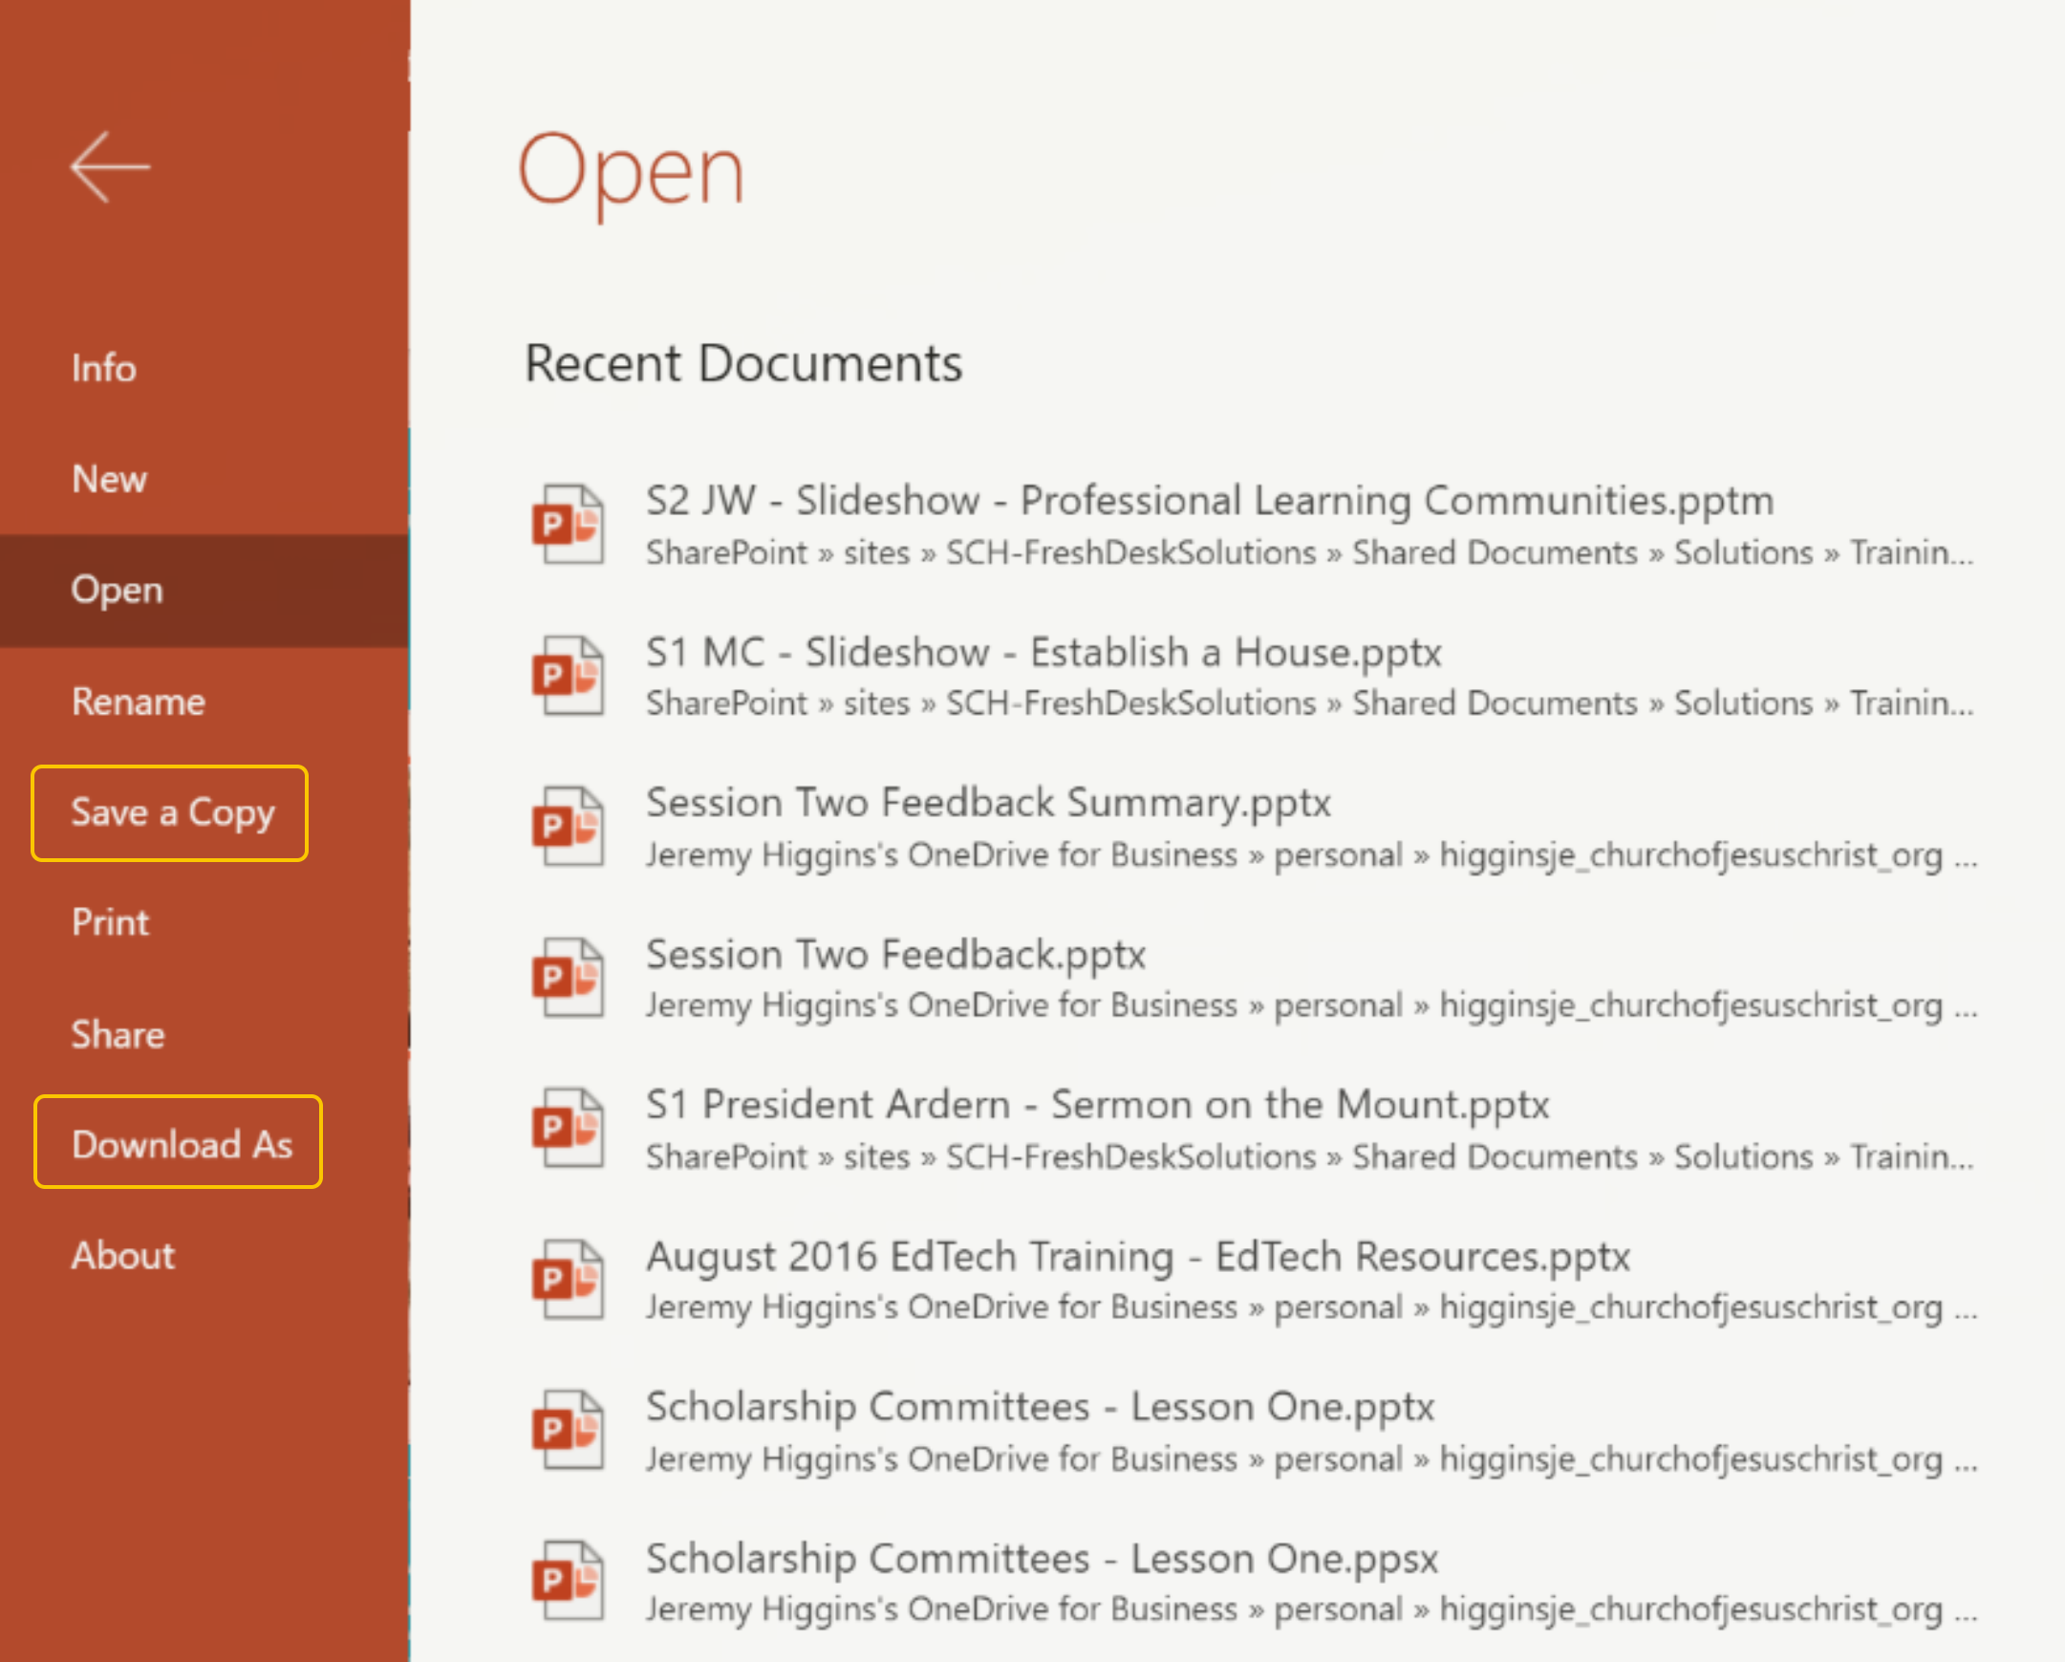Click the back arrow icon

(x=110, y=167)
